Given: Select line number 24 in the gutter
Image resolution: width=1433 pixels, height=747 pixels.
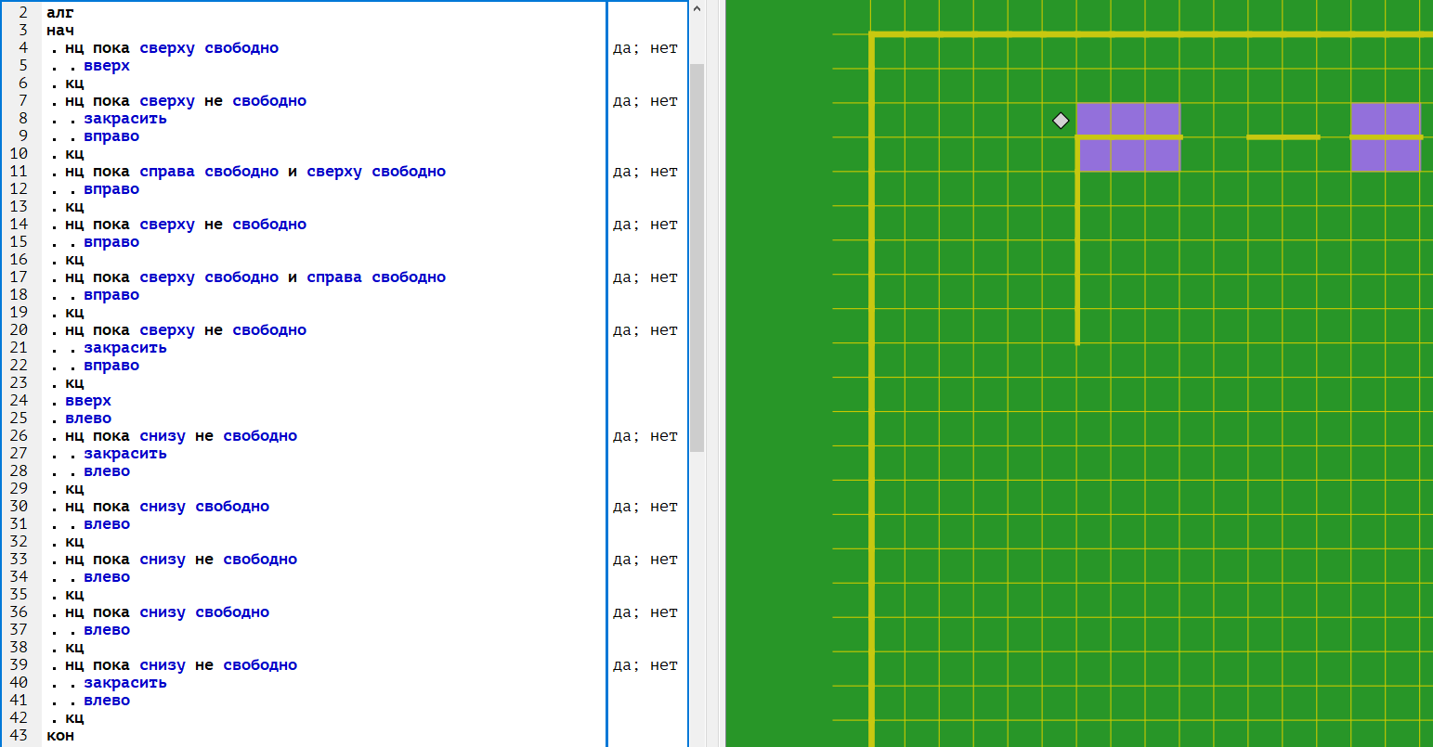Looking at the screenshot, I should pos(19,401).
